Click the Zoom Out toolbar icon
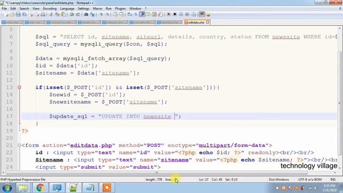Image resolution: width=343 pixels, height=193 pixels. [107, 14]
